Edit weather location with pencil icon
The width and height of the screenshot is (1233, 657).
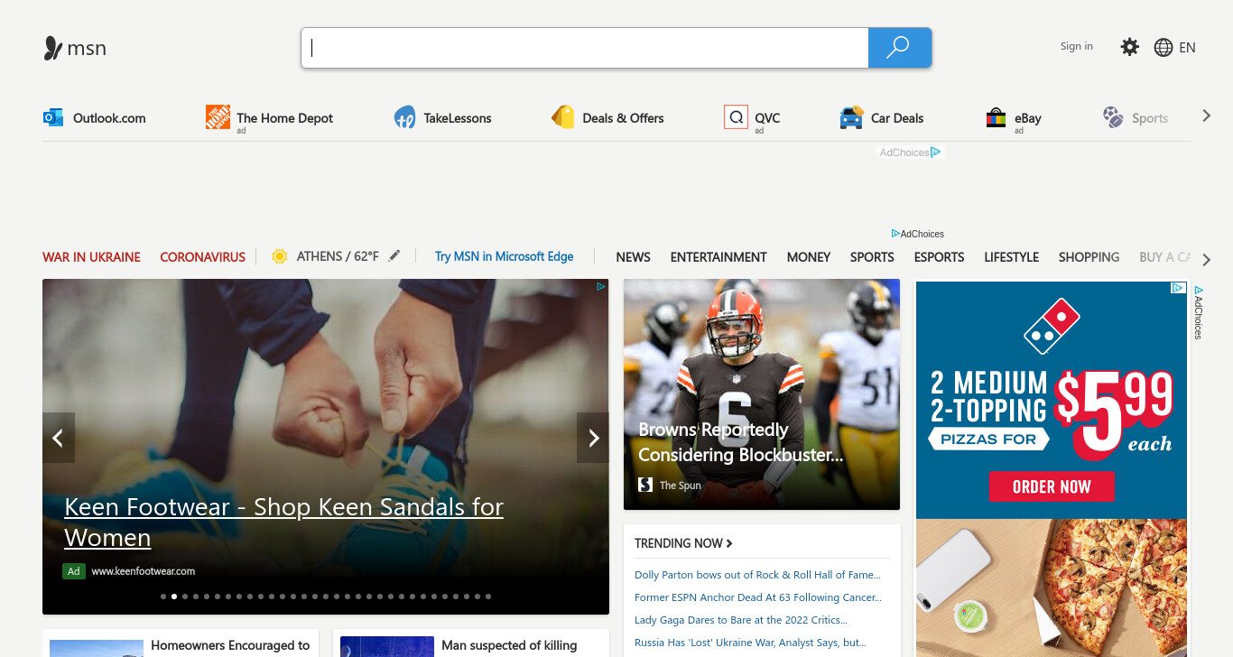pos(394,256)
